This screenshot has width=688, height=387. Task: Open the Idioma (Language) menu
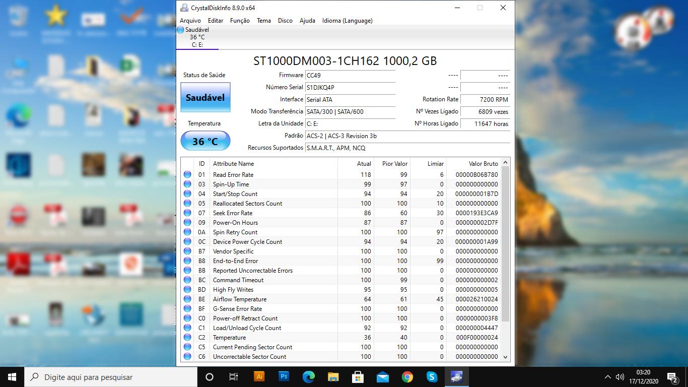tap(348, 21)
